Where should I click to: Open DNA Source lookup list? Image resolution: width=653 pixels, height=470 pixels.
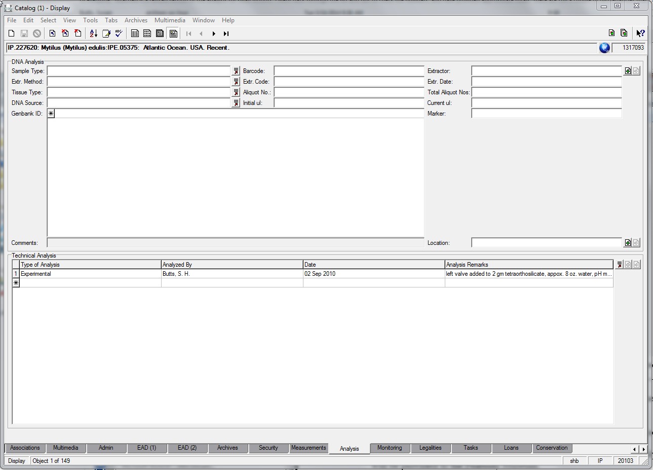pos(236,103)
